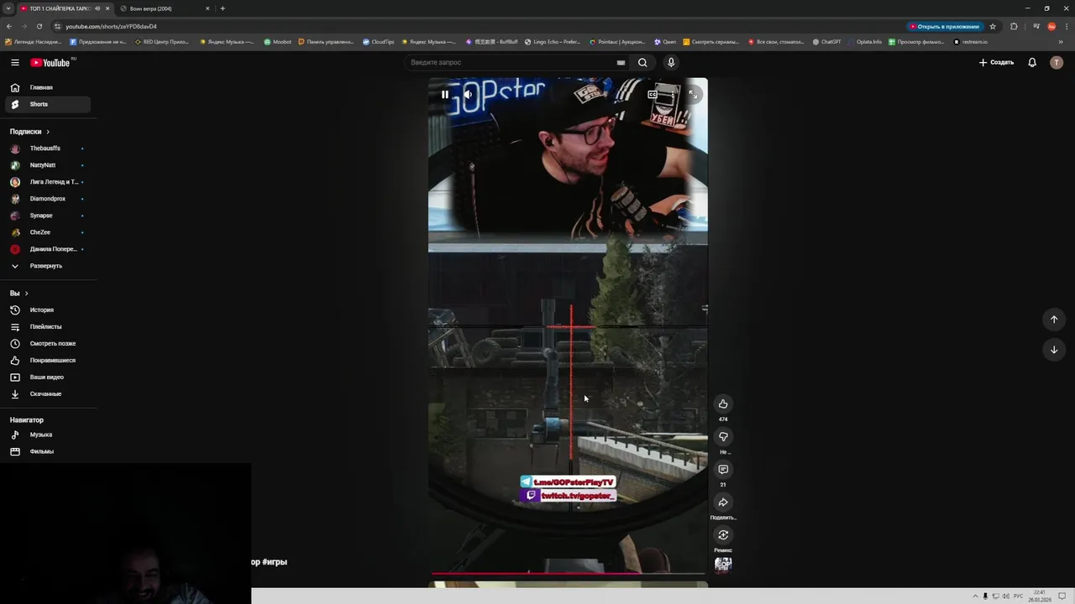Go back in browser history
The height and width of the screenshot is (604, 1075).
[x=8, y=26]
